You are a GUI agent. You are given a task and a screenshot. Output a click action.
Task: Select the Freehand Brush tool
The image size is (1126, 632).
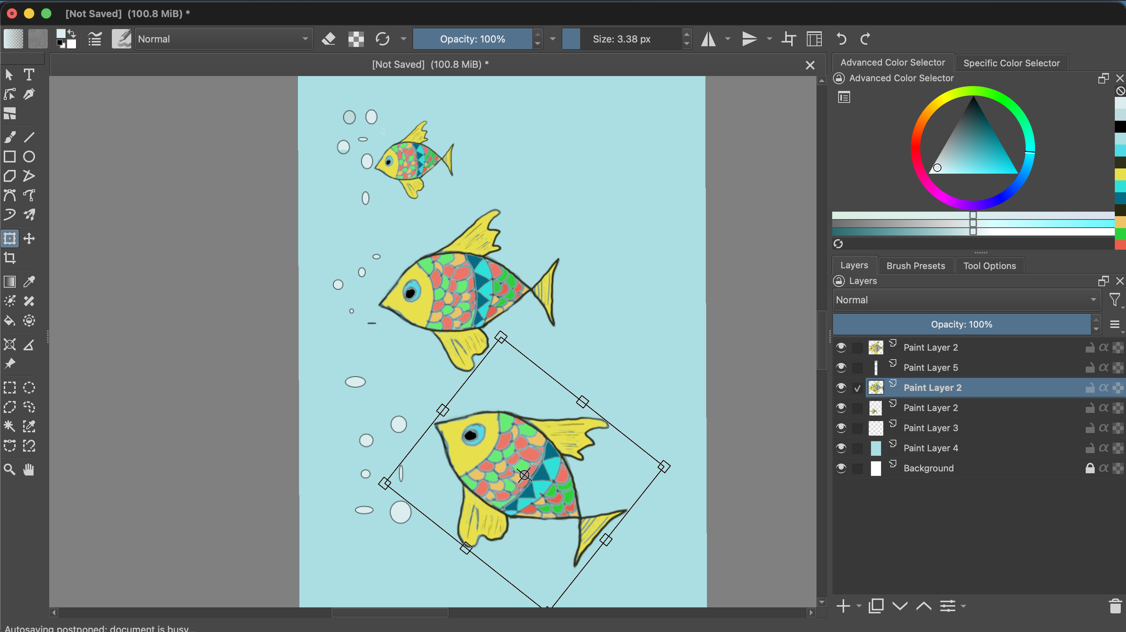[10, 137]
